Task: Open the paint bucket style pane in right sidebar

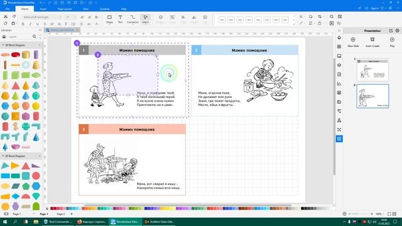Action: tap(339, 38)
